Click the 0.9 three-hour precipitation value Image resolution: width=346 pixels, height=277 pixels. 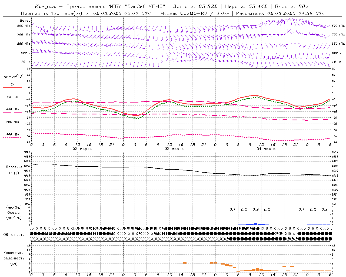tap(255, 209)
